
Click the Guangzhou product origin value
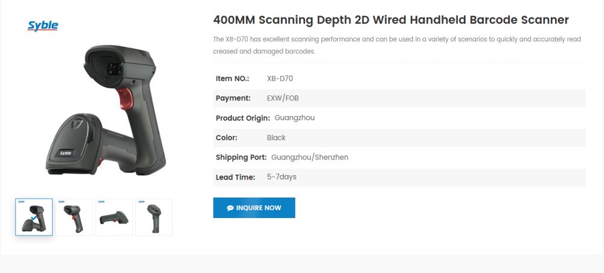(295, 118)
